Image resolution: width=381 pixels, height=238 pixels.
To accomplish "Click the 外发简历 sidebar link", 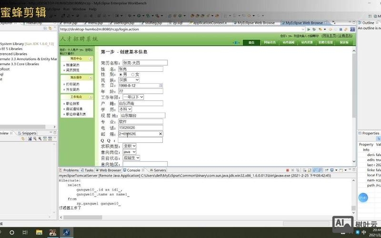I will pos(73,89).
